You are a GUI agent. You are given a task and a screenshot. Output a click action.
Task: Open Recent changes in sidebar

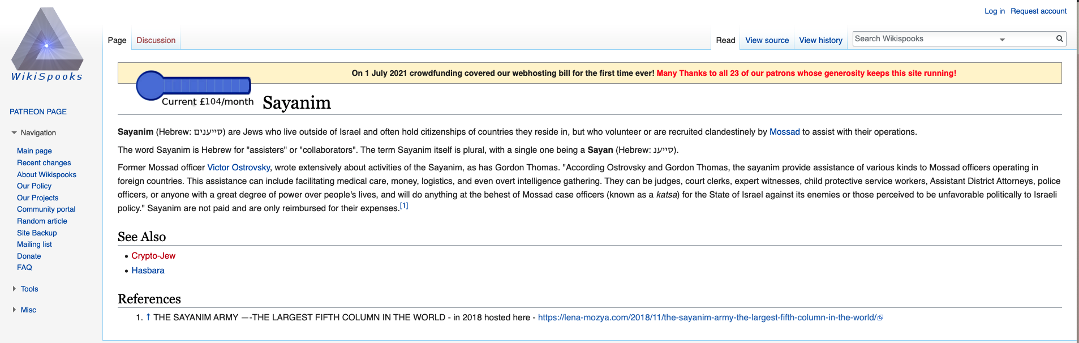pos(44,162)
